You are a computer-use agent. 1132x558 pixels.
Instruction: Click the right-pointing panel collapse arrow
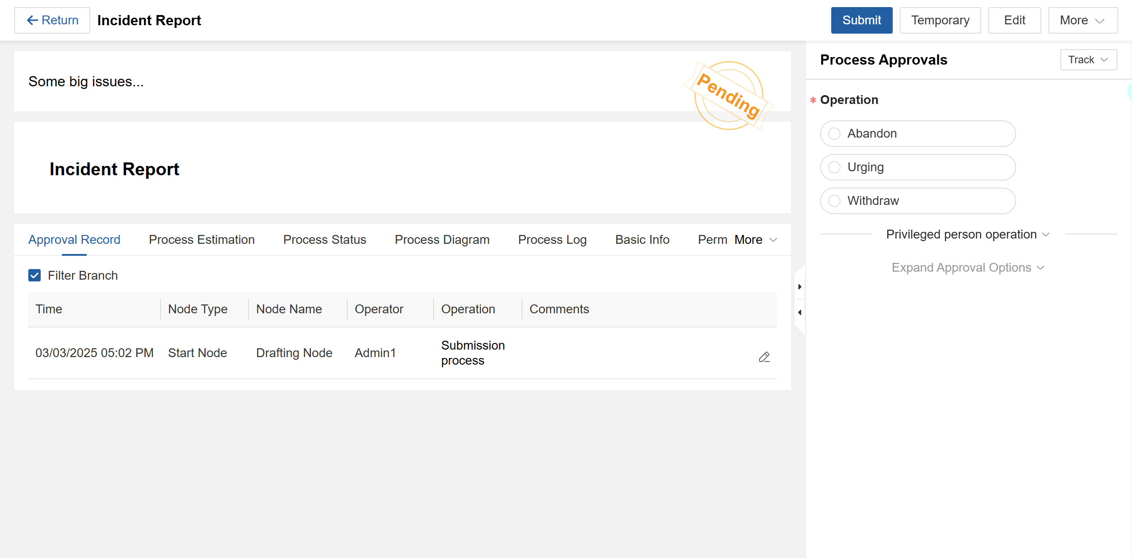799,287
